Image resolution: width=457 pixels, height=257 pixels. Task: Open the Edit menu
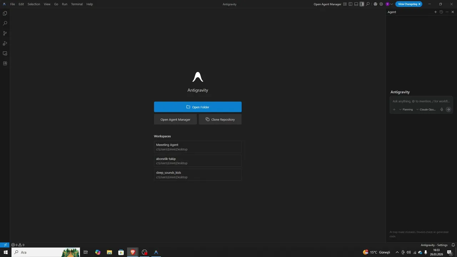point(21,4)
